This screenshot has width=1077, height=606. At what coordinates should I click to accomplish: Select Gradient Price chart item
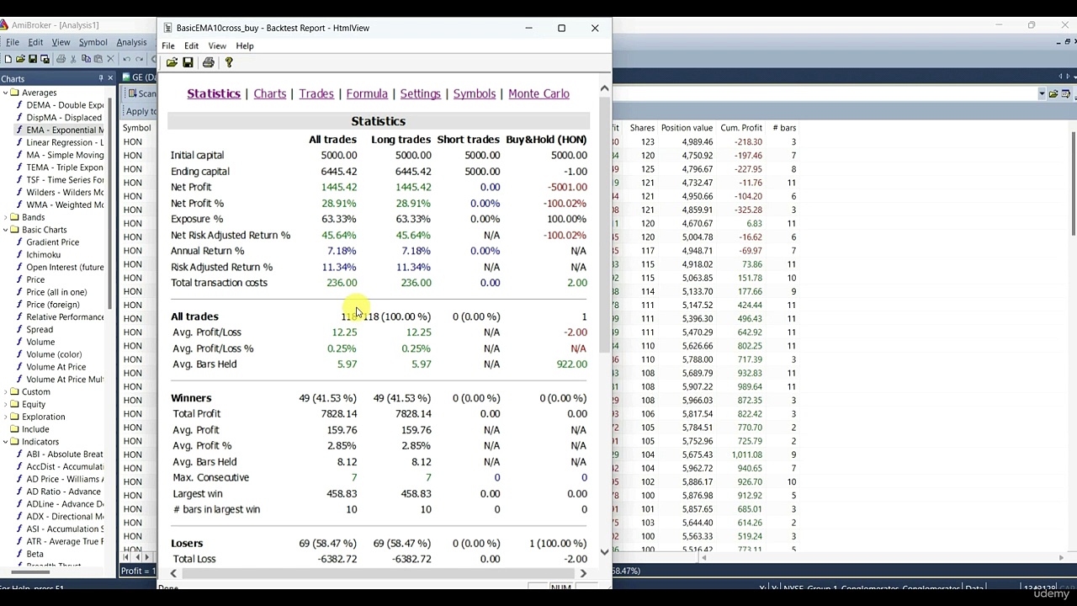pyautogui.click(x=52, y=242)
